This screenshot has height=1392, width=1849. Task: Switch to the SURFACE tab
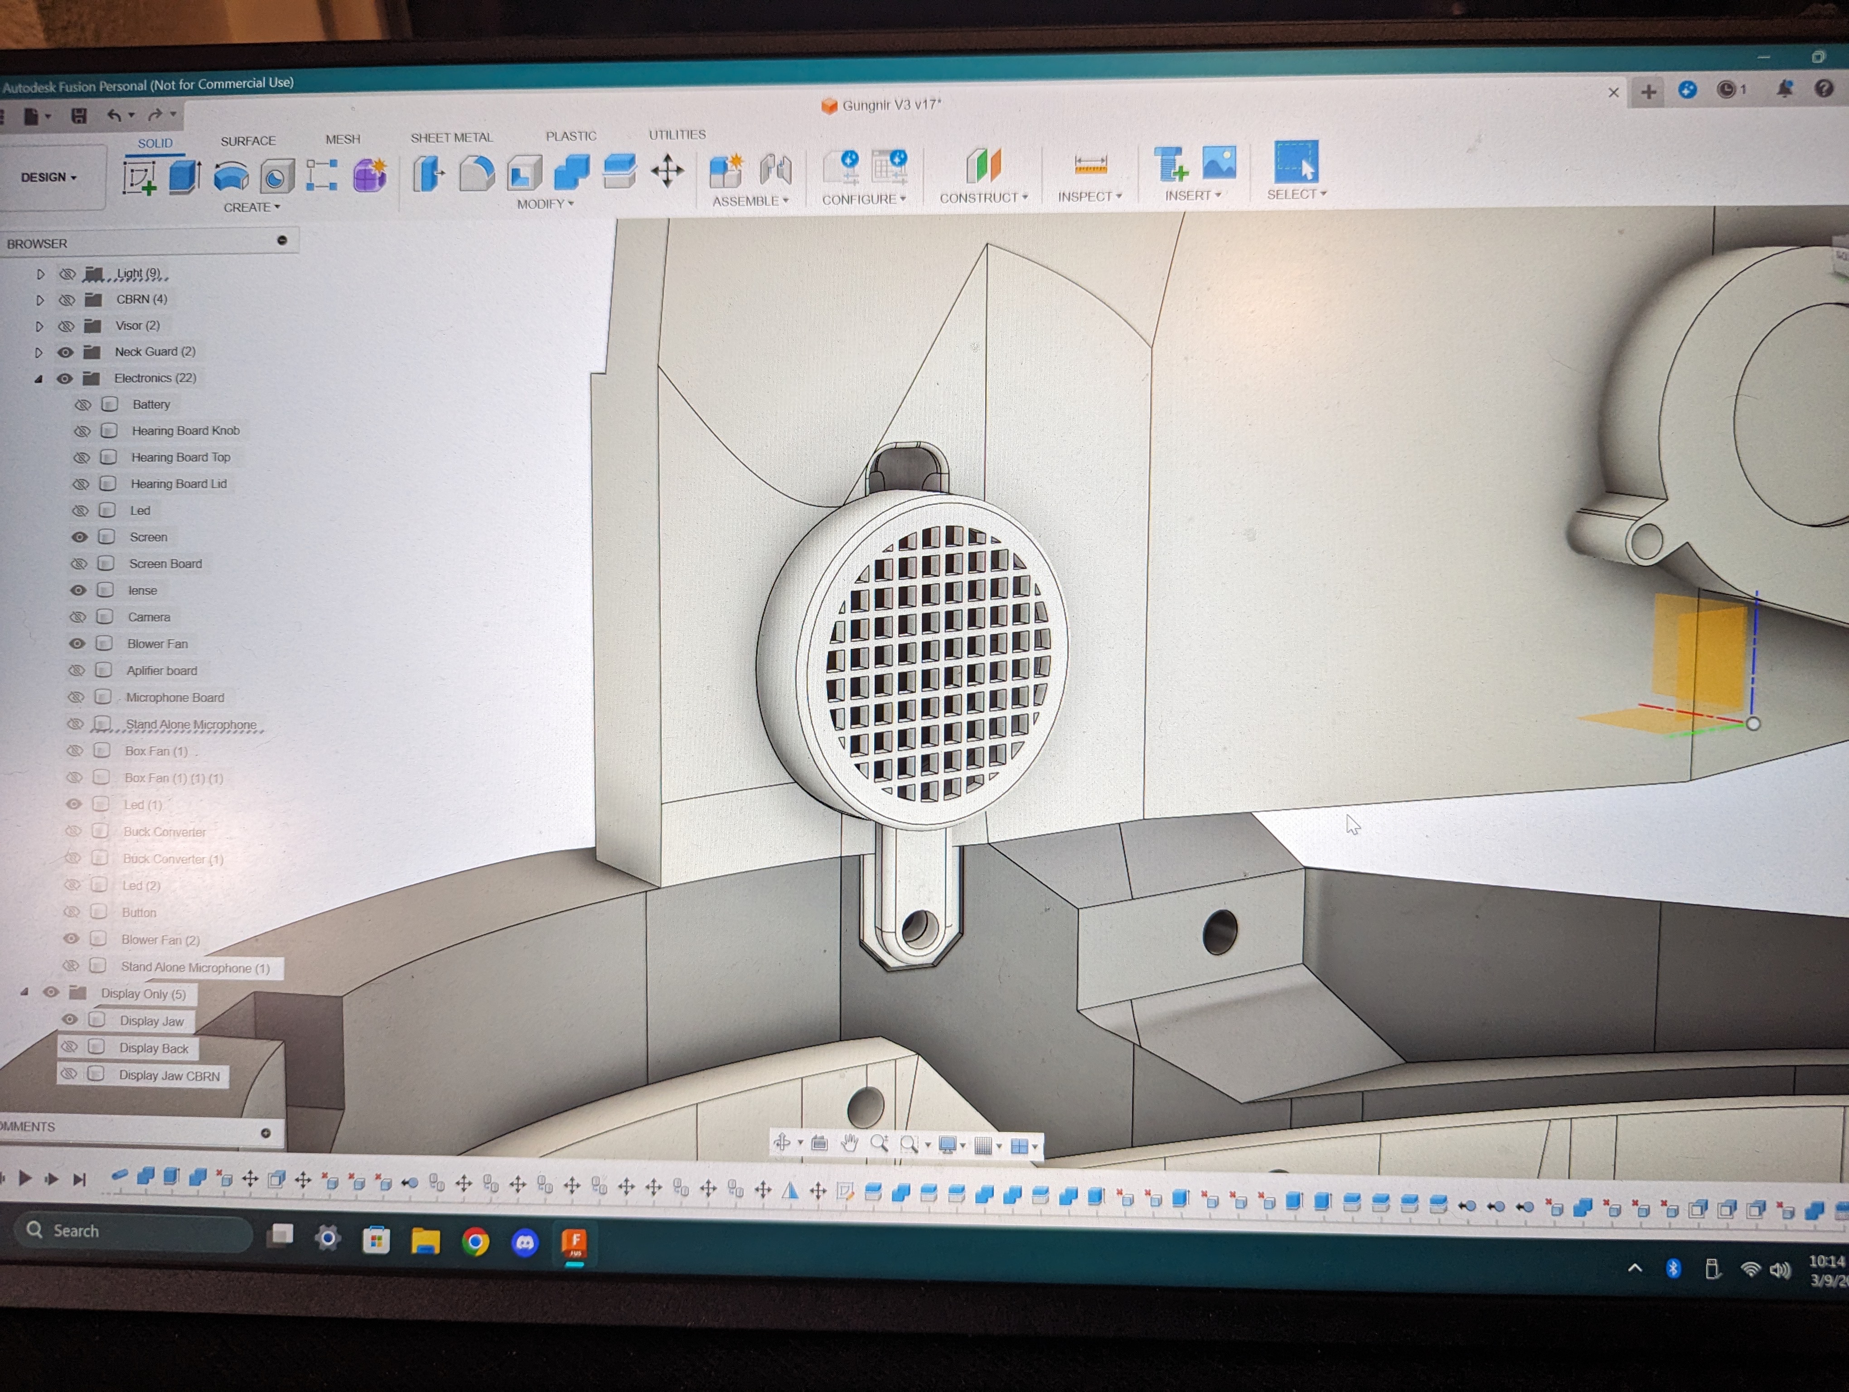247,140
